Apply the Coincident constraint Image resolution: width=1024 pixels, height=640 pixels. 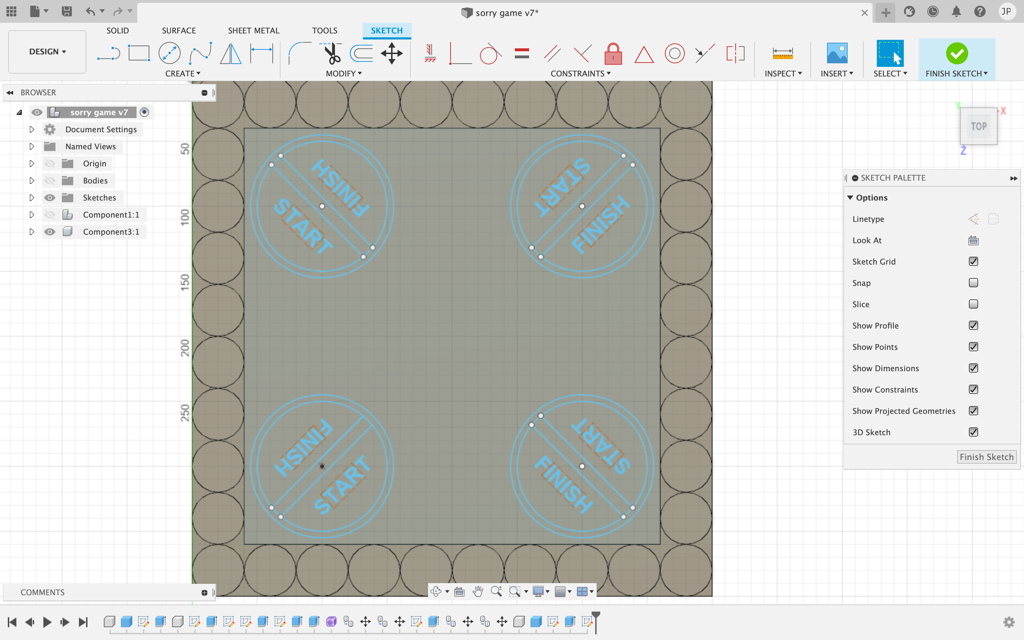pos(460,54)
